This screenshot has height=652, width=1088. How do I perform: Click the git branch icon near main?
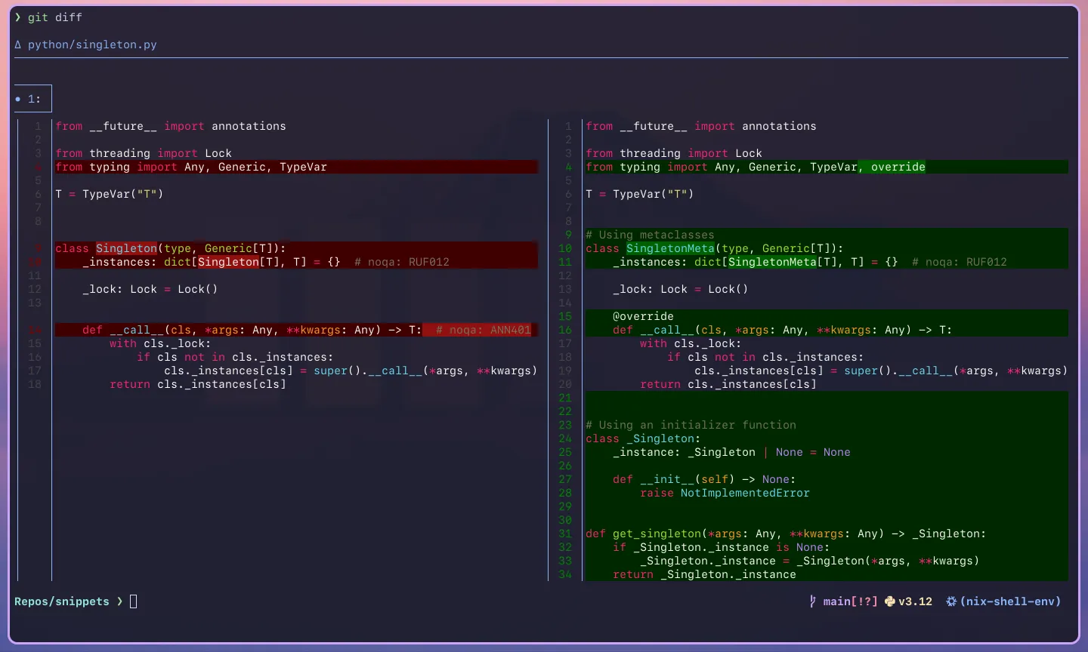pyautogui.click(x=812, y=601)
